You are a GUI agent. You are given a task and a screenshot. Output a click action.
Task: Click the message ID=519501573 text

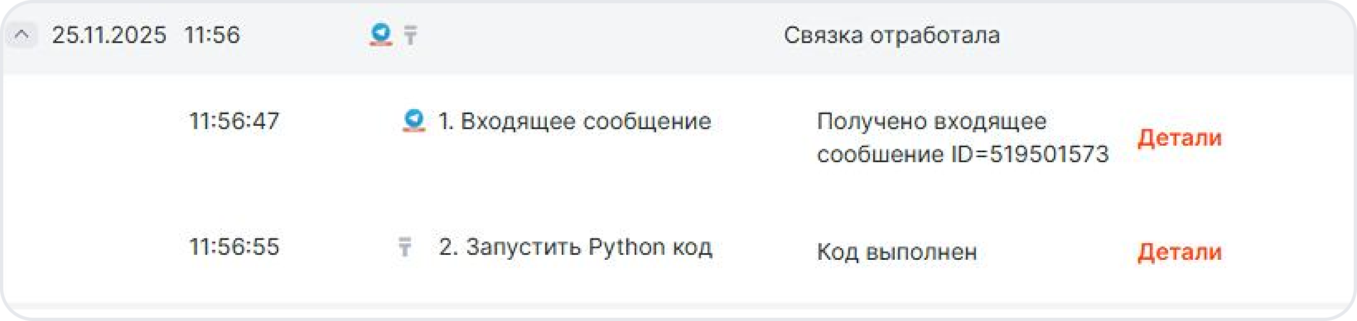[x=1029, y=154]
